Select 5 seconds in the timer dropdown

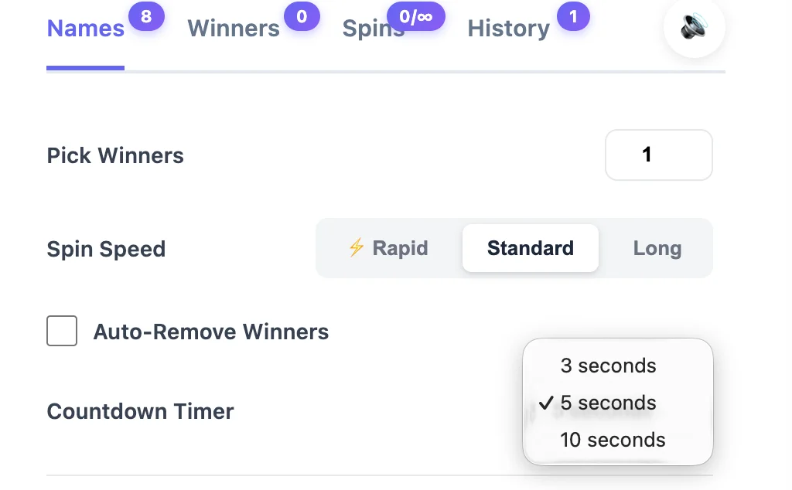609,403
